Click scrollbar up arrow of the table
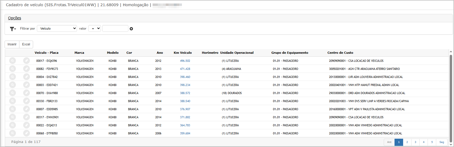Screen dimensions: 454x147 [x=451, y=51]
